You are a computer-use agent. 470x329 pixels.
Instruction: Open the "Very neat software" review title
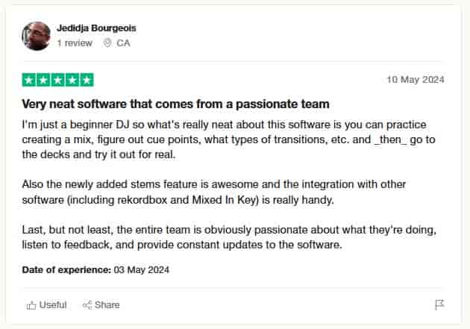pos(175,104)
